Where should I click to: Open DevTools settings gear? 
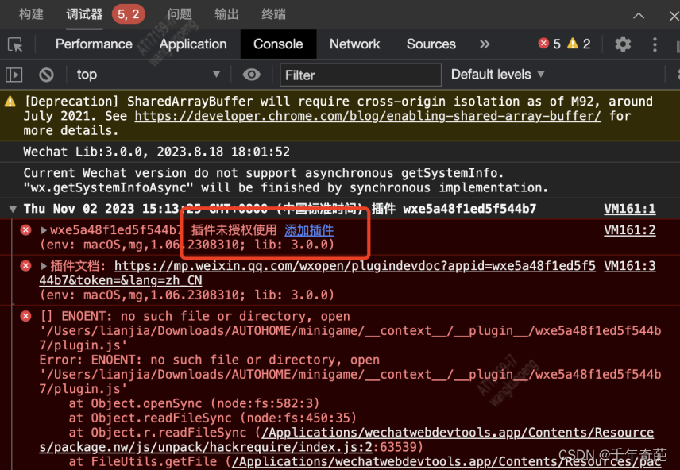point(623,44)
